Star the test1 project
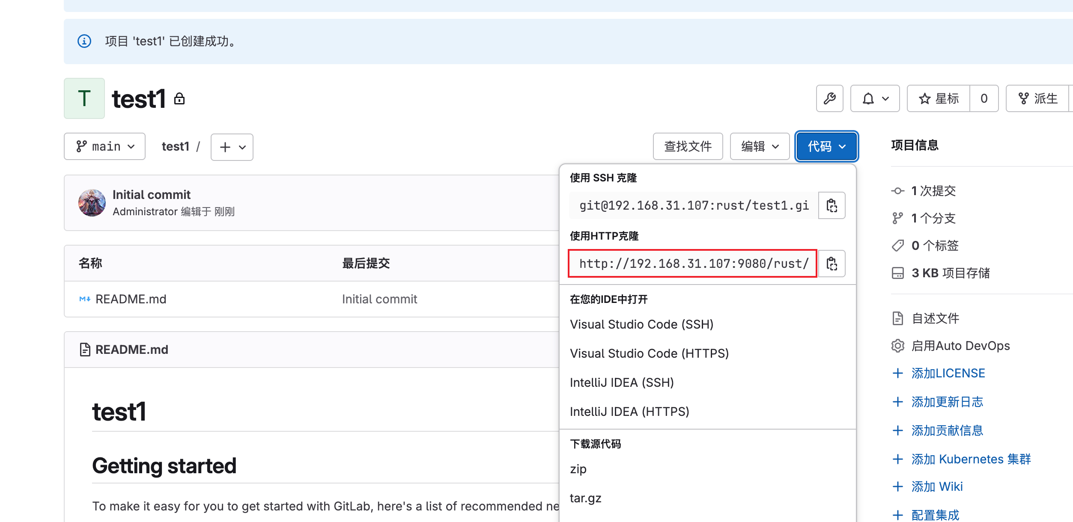This screenshot has width=1073, height=522. [939, 99]
